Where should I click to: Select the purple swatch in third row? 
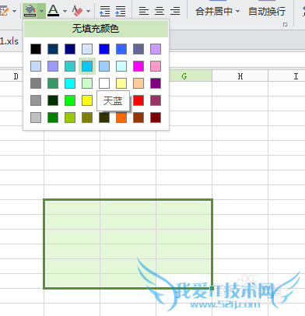(x=156, y=83)
